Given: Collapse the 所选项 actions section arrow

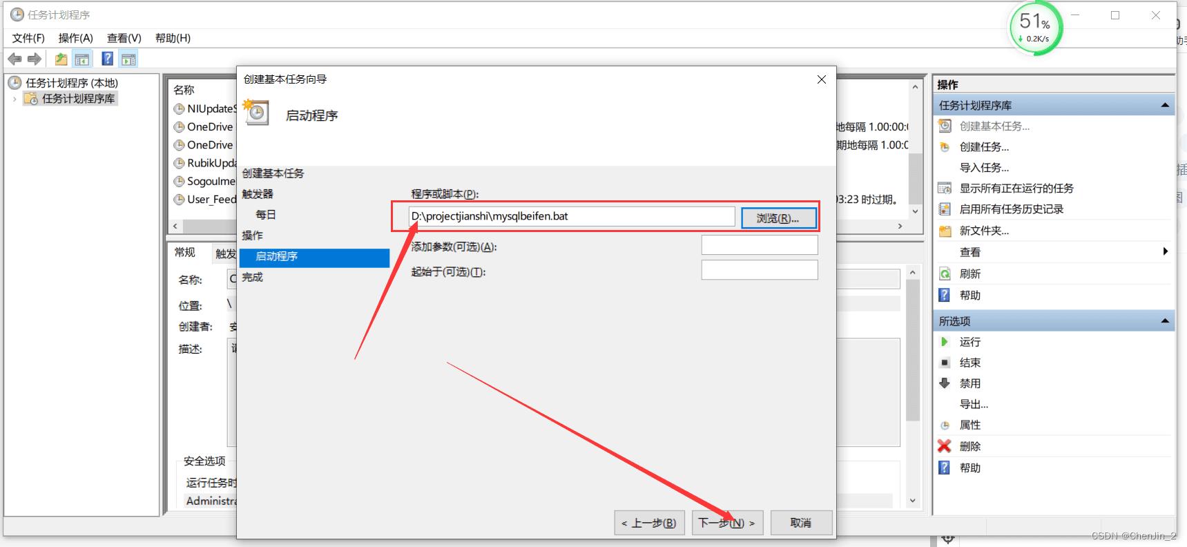Looking at the screenshot, I should pos(1165,320).
